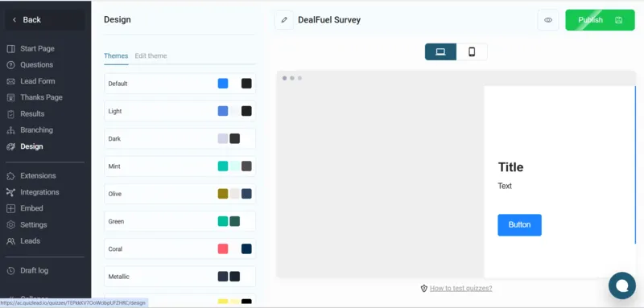Click the Thanks Page icon
Screen dimensions: 644x308
[11, 97]
